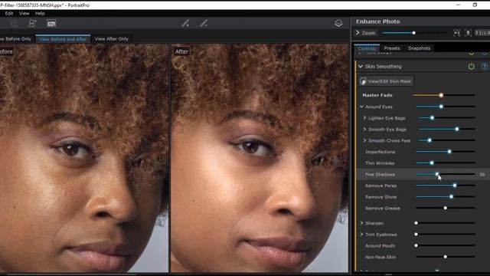Click the Thin Wrinkles slider handle
This screenshot has width=490, height=276.
click(x=432, y=163)
